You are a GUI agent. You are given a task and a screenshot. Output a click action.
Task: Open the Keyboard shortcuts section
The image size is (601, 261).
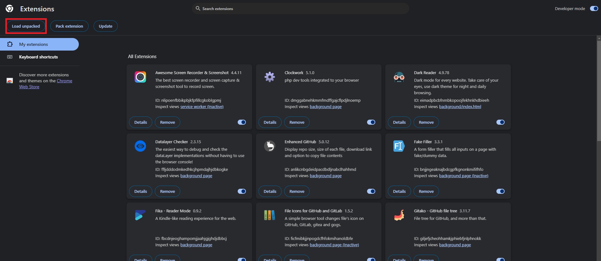click(x=39, y=57)
